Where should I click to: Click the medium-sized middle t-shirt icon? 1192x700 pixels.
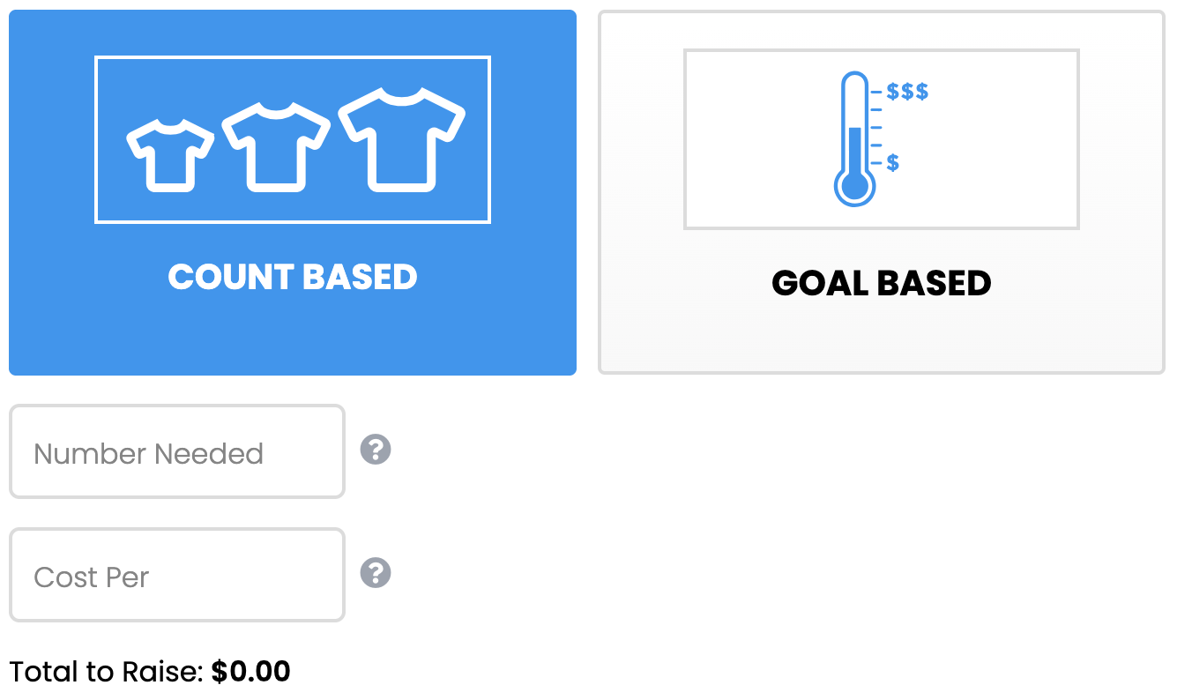click(x=275, y=146)
